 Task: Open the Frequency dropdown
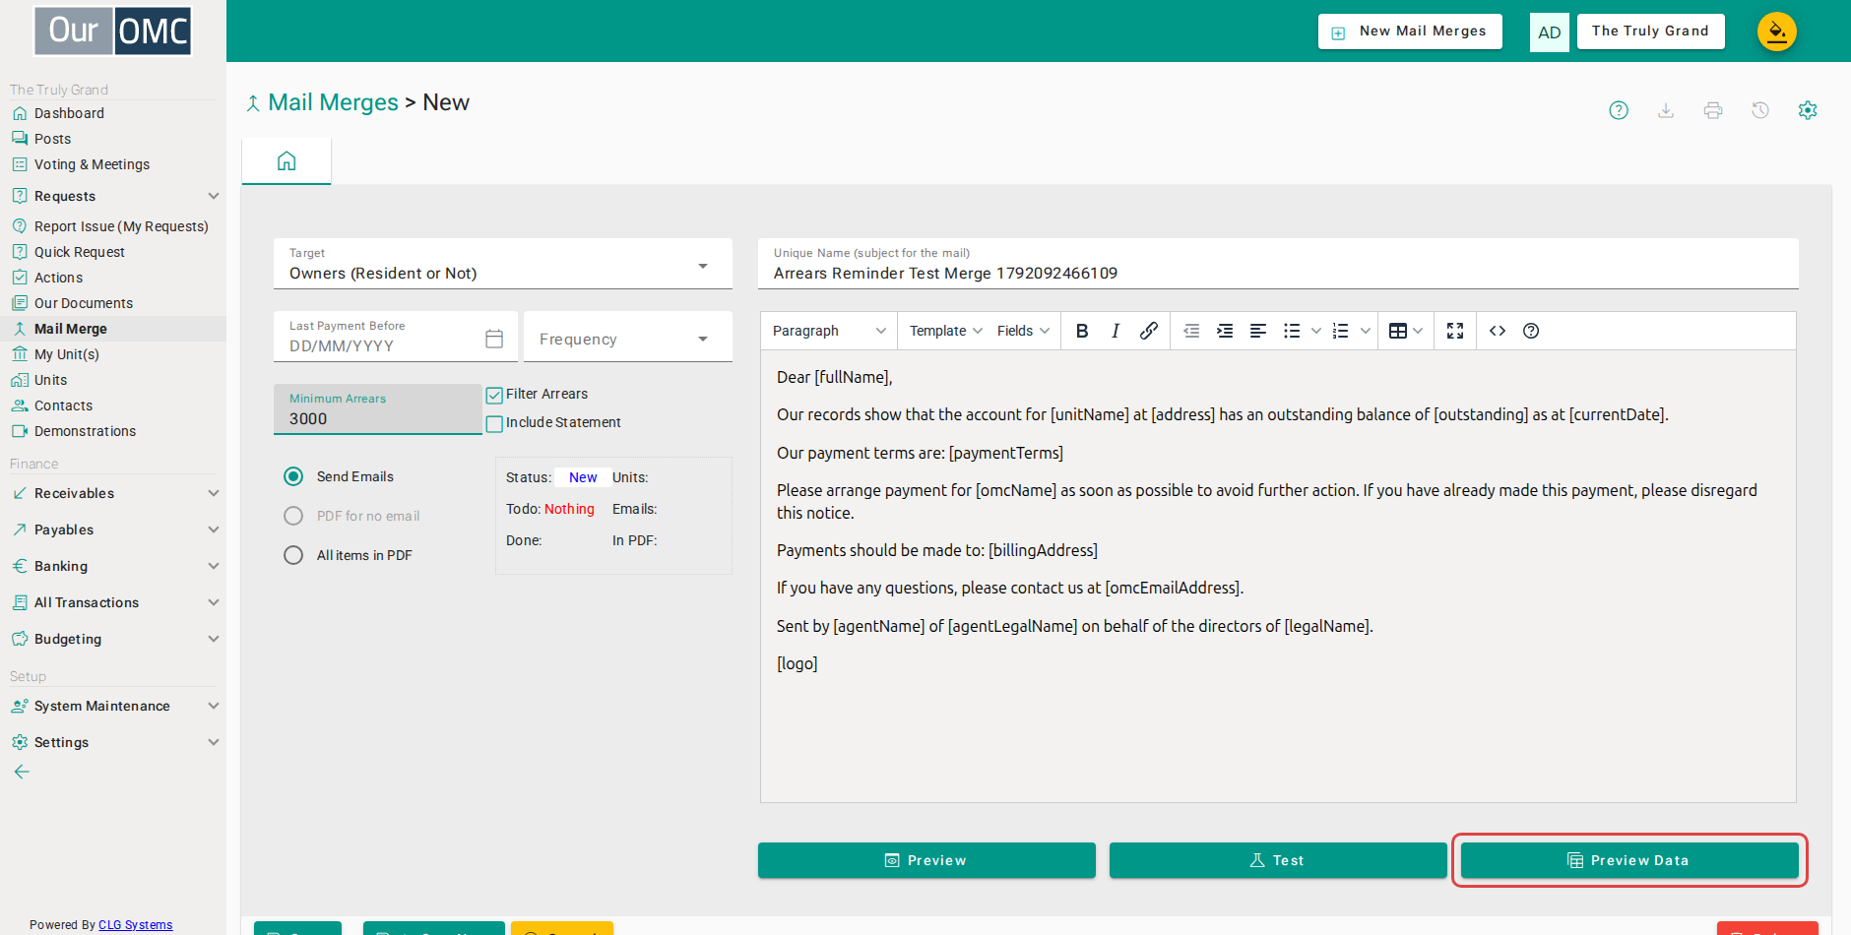[628, 337]
